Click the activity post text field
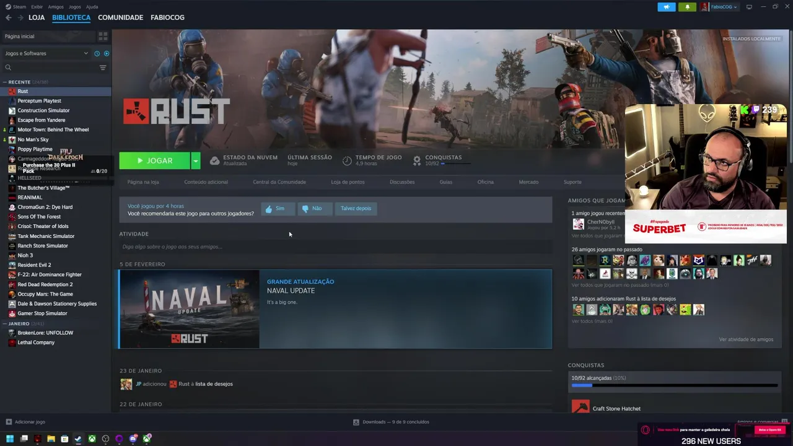The width and height of the screenshot is (793, 446). [x=335, y=247]
